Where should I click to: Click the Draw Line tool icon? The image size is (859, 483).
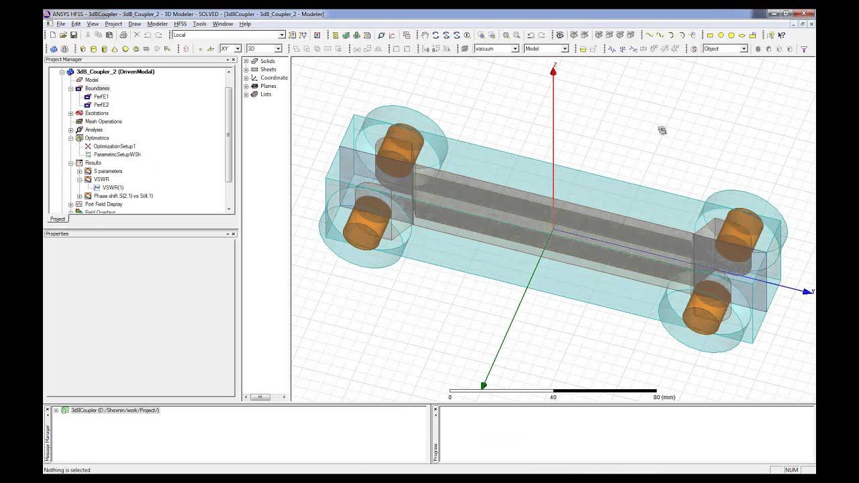tap(649, 35)
